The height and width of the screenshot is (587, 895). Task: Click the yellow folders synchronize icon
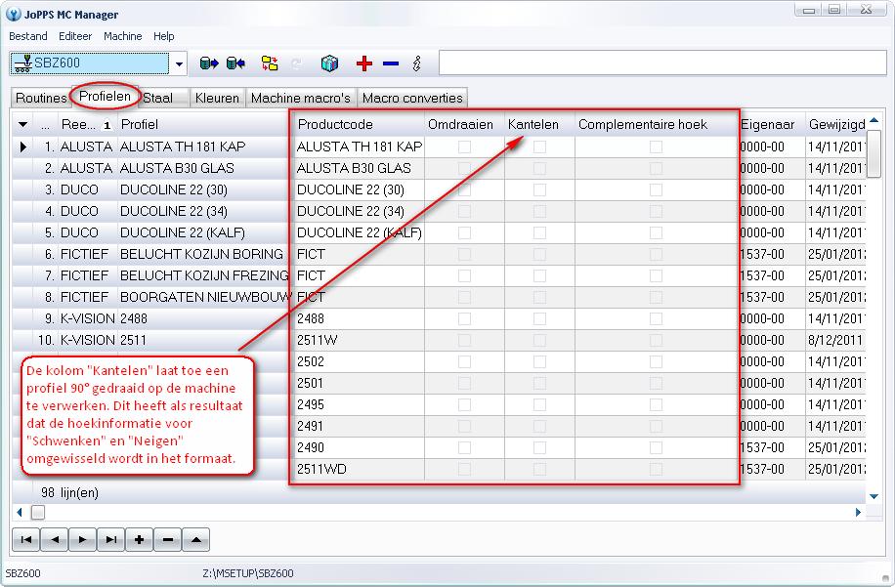270,63
